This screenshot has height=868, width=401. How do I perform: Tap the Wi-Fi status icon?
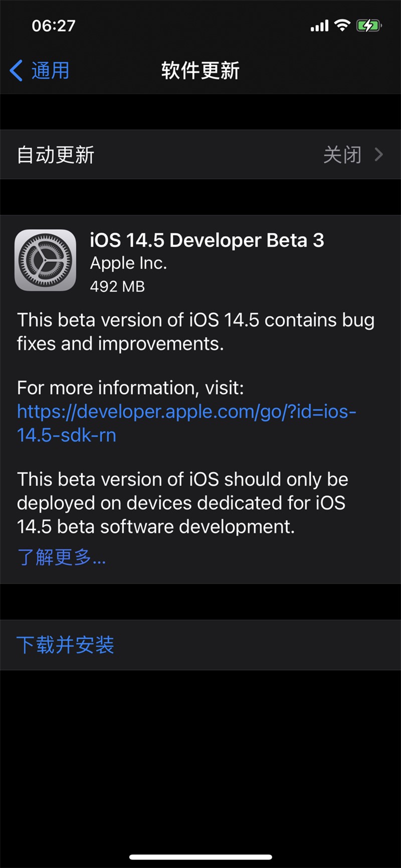pos(342,25)
